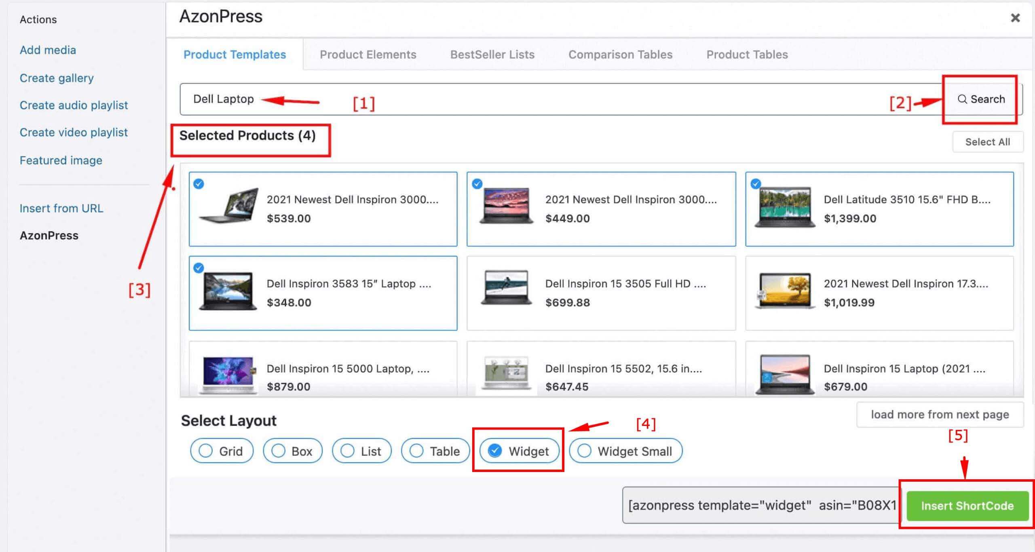Screen dimensions: 1035x552
Task: Select the Box layout option
Action: click(x=292, y=451)
